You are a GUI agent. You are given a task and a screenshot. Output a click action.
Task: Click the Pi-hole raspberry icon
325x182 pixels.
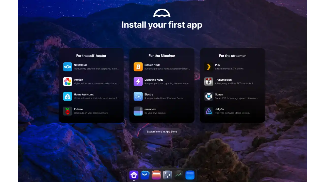(68, 111)
